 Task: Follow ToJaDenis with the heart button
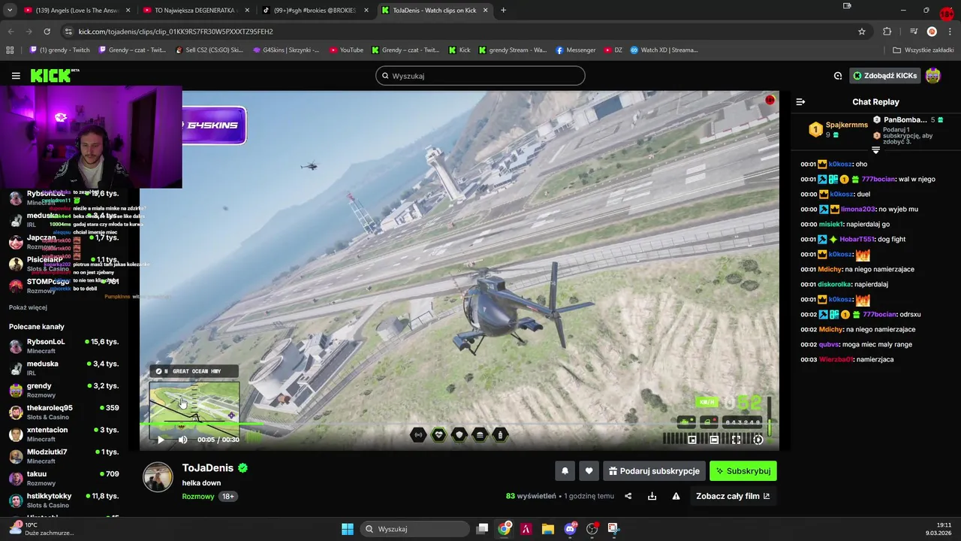point(589,471)
